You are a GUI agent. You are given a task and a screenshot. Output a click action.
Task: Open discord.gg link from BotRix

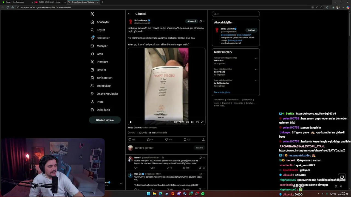tap(316, 114)
